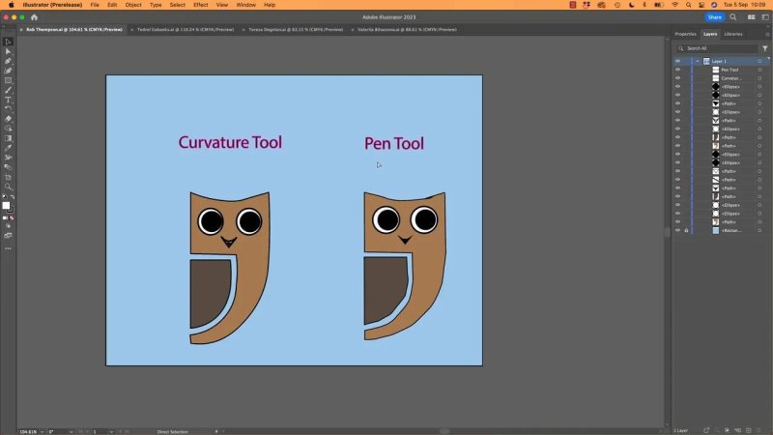Viewport: 773px width, 435px height.
Task: Select the Artboard tool
Action: click(8, 177)
